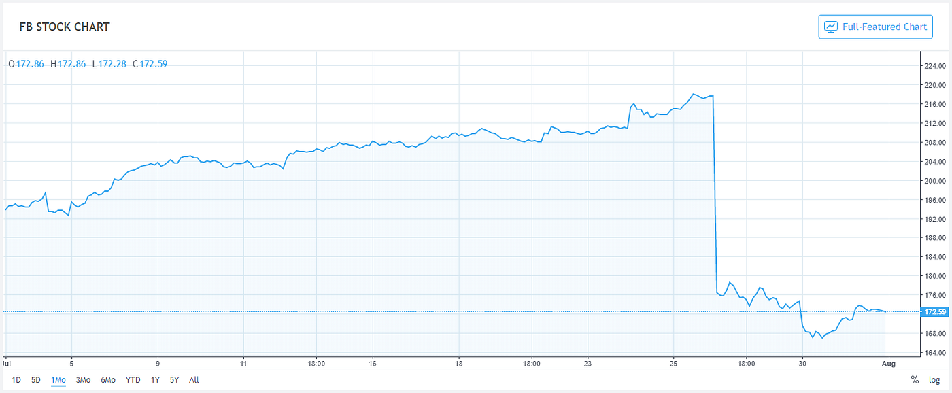Click the 164.00 price axis label

pos(934,353)
